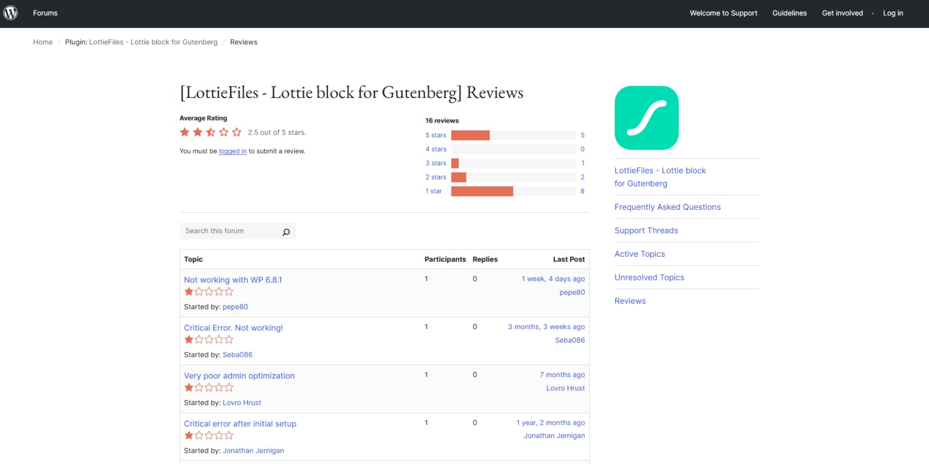
Task: Click the star rating on Jonathan Jernigan's review
Action: point(209,435)
